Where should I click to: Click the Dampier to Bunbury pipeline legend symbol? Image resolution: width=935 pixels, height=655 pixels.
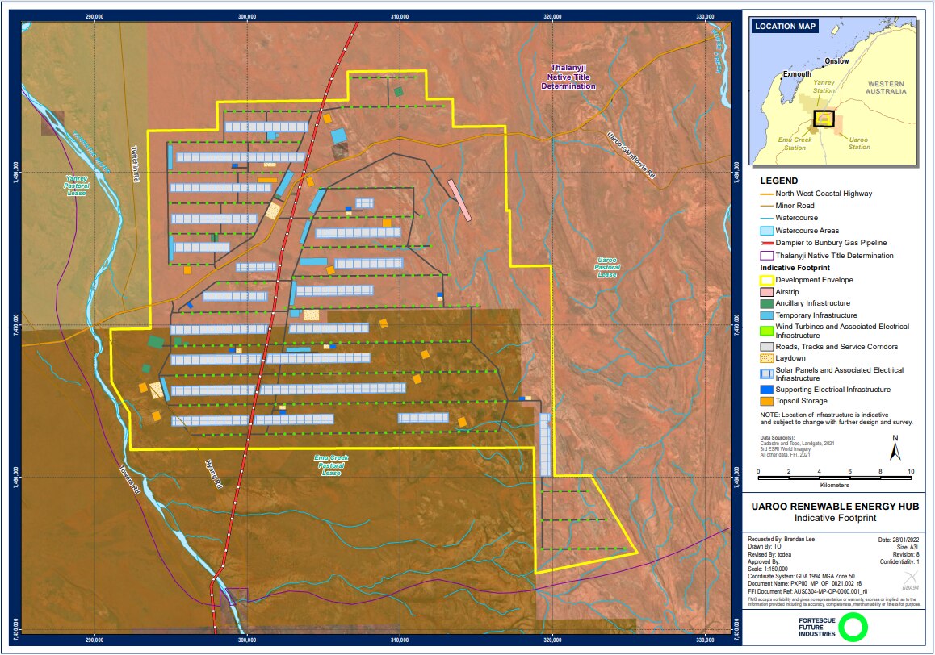(x=767, y=243)
